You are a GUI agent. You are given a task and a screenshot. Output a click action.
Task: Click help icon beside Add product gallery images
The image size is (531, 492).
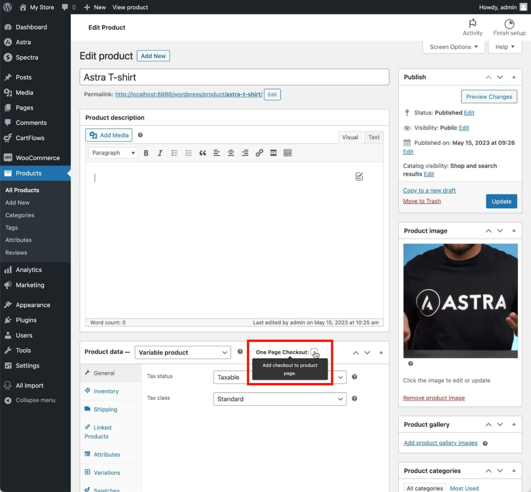coord(485,444)
